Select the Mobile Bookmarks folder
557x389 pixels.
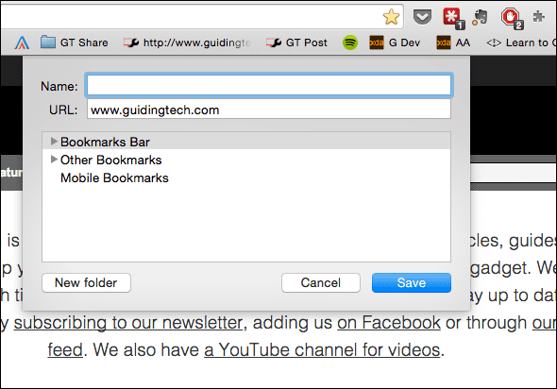tap(114, 178)
